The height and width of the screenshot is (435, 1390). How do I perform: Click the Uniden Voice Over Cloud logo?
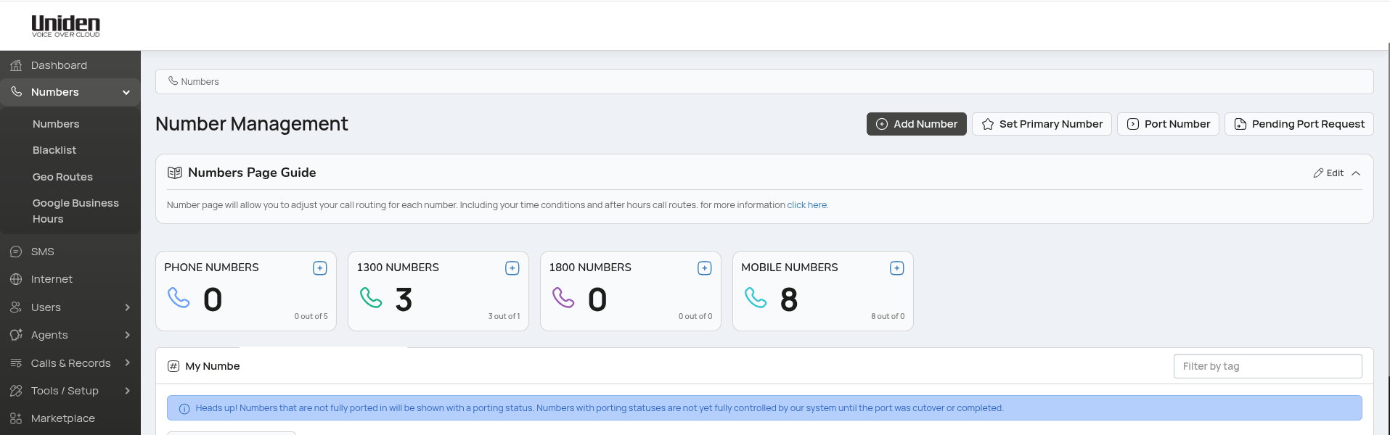65,25
